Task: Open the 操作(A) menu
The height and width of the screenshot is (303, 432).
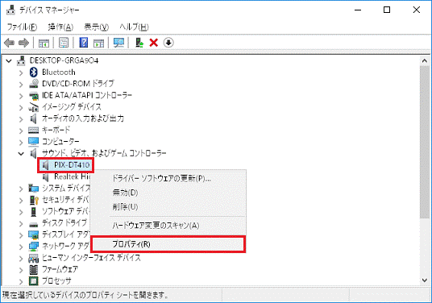Action: pyautogui.click(x=60, y=27)
